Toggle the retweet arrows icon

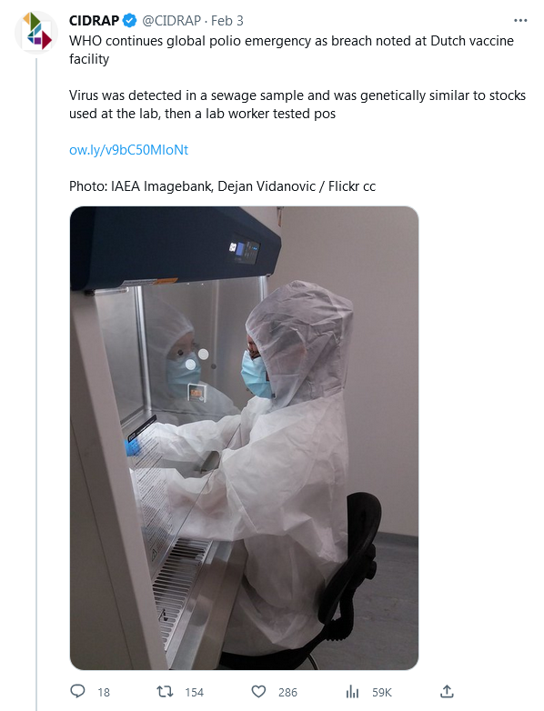click(165, 691)
